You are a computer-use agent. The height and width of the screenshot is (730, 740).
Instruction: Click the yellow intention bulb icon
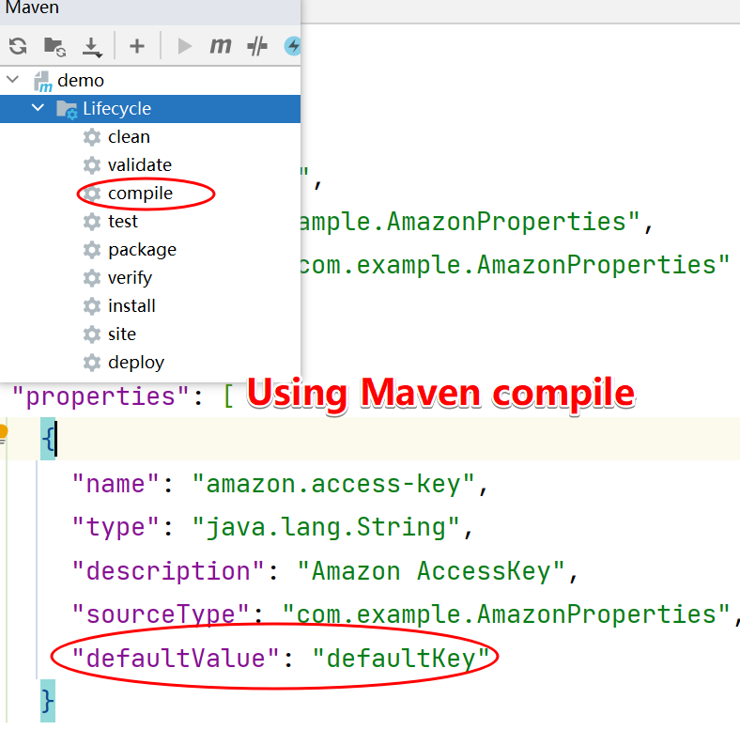[x=3, y=433]
